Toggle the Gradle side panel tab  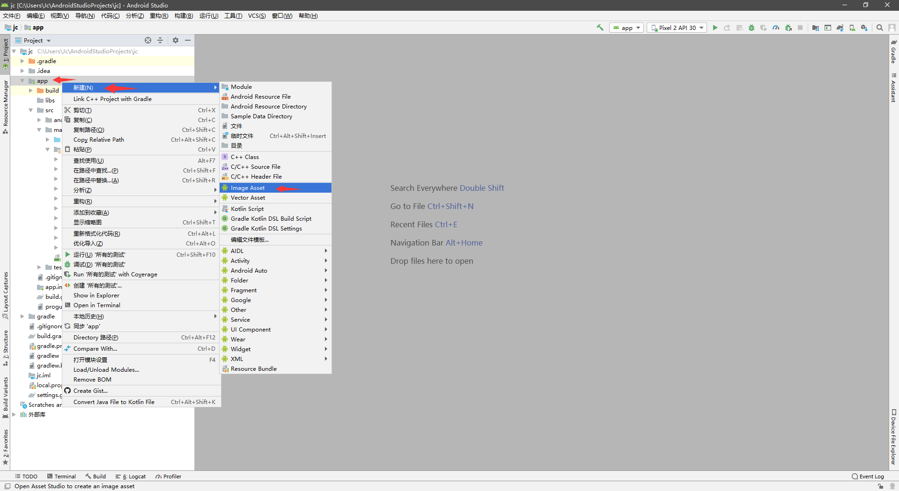point(893,51)
